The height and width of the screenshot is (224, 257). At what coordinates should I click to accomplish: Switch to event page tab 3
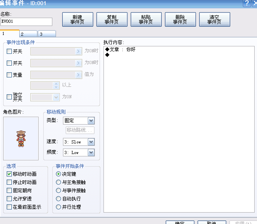coord(47,34)
